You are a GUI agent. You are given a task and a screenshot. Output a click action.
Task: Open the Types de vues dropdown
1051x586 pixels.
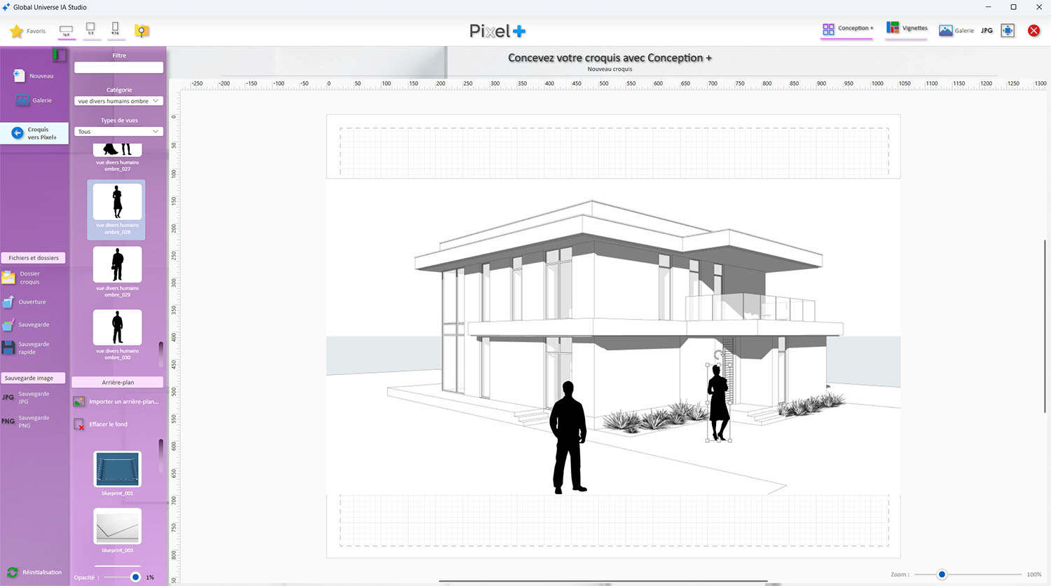pos(118,132)
